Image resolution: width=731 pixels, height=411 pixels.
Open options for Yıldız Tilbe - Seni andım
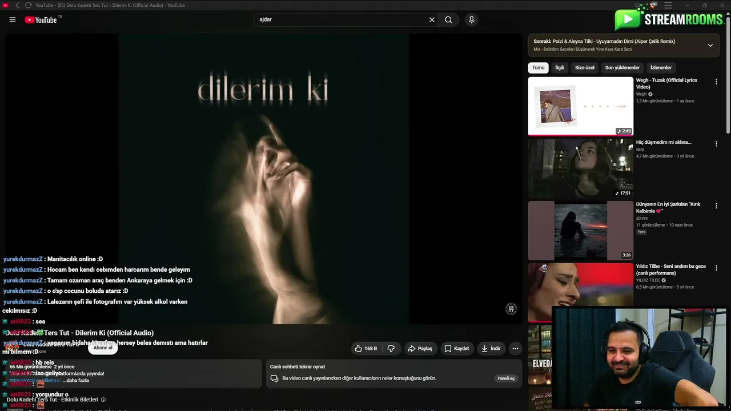[716, 268]
